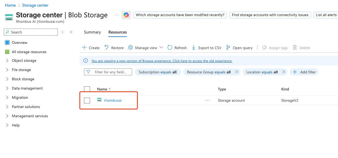Remove the Location filter with X
The image size is (338, 158).
[x=284, y=72]
